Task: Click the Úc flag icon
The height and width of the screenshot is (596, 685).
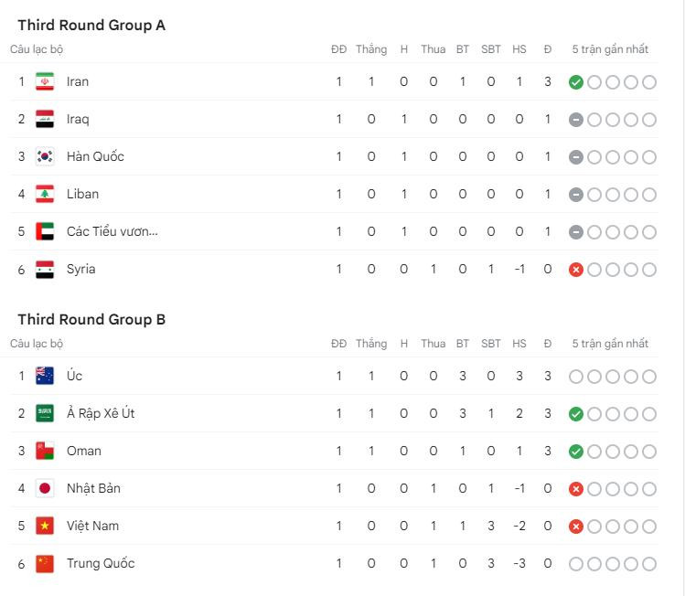Action: click(x=45, y=376)
